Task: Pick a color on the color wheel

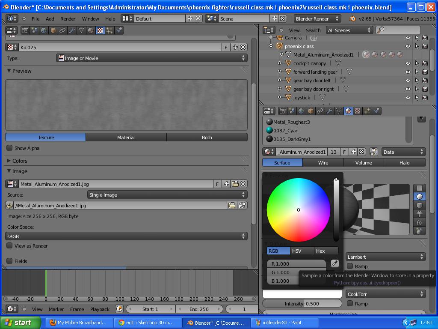Action: 298,210
